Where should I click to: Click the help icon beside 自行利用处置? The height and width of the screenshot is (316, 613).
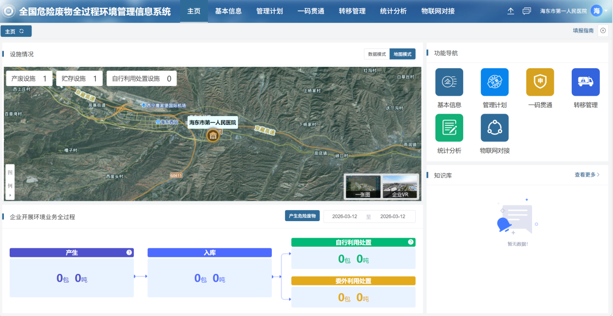click(411, 242)
